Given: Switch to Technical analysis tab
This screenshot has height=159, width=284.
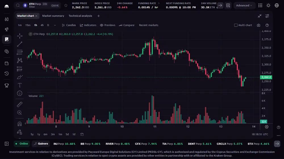Looking at the screenshot, I should point(80,16).
